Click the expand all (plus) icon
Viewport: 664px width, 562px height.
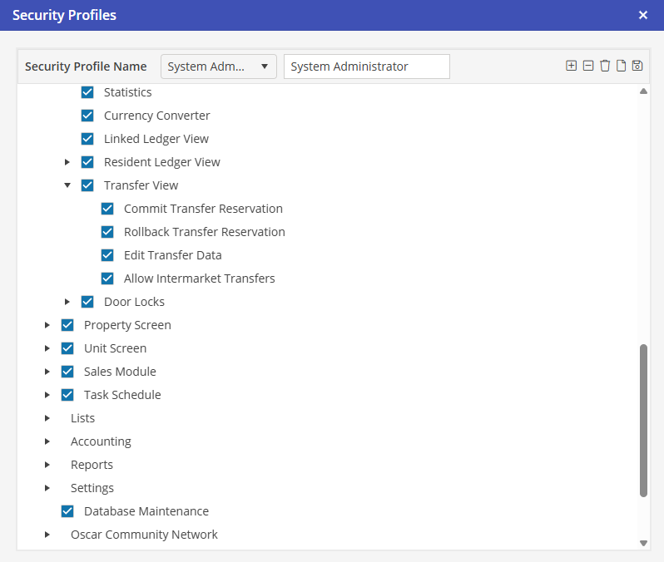(571, 66)
